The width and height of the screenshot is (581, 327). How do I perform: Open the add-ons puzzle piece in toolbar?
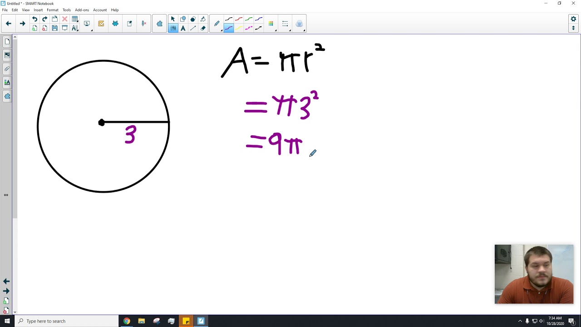[159, 24]
